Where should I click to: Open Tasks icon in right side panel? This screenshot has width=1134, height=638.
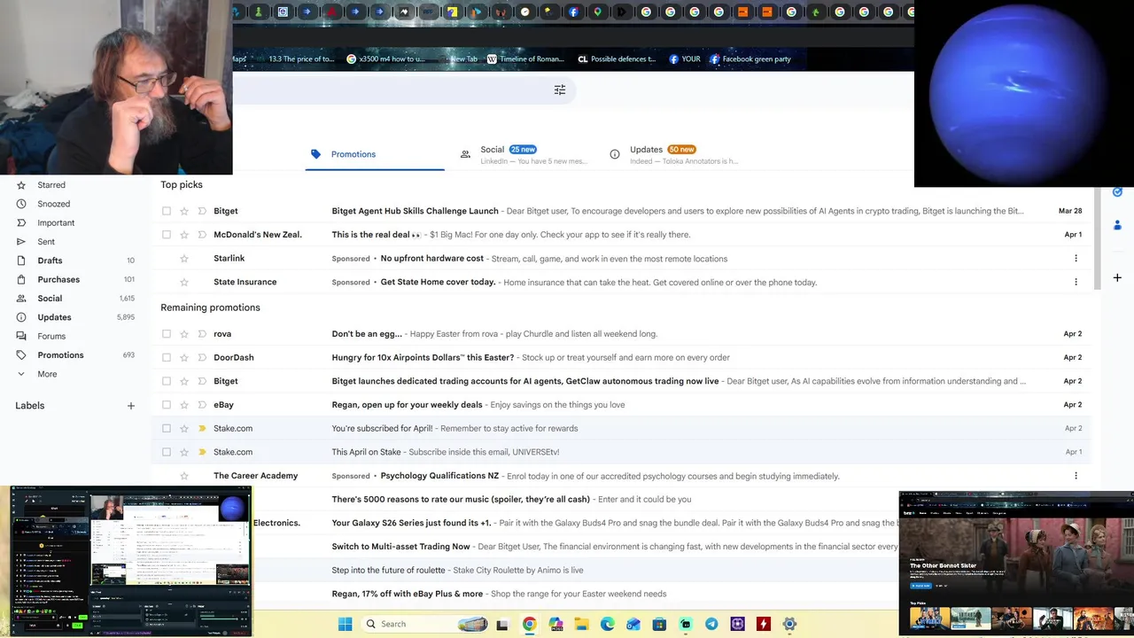tap(1117, 191)
